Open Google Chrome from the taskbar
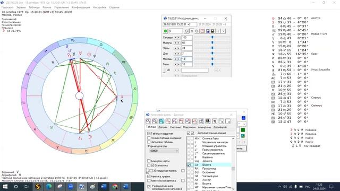Screen dimensions: 340x191 [115, 186]
